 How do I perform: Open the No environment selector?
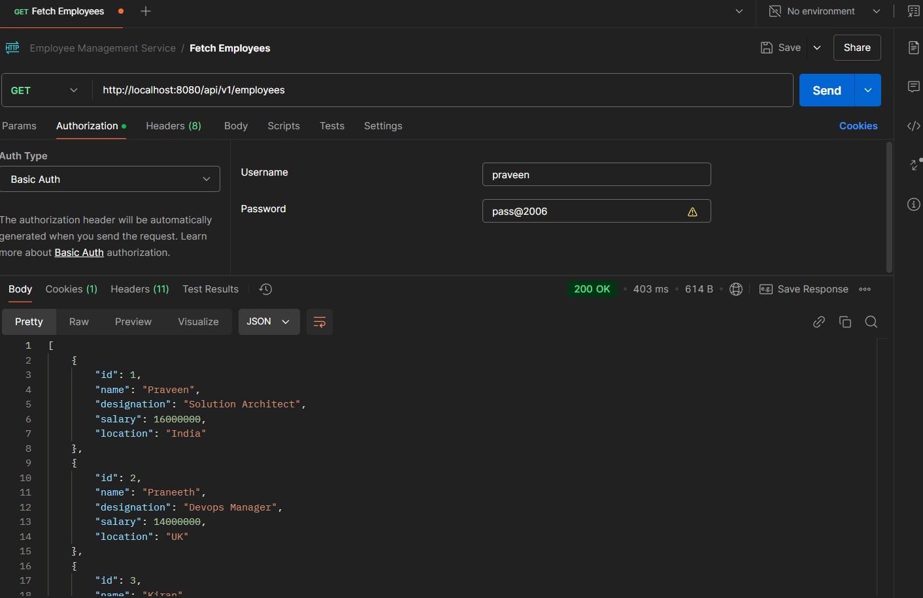coord(825,11)
